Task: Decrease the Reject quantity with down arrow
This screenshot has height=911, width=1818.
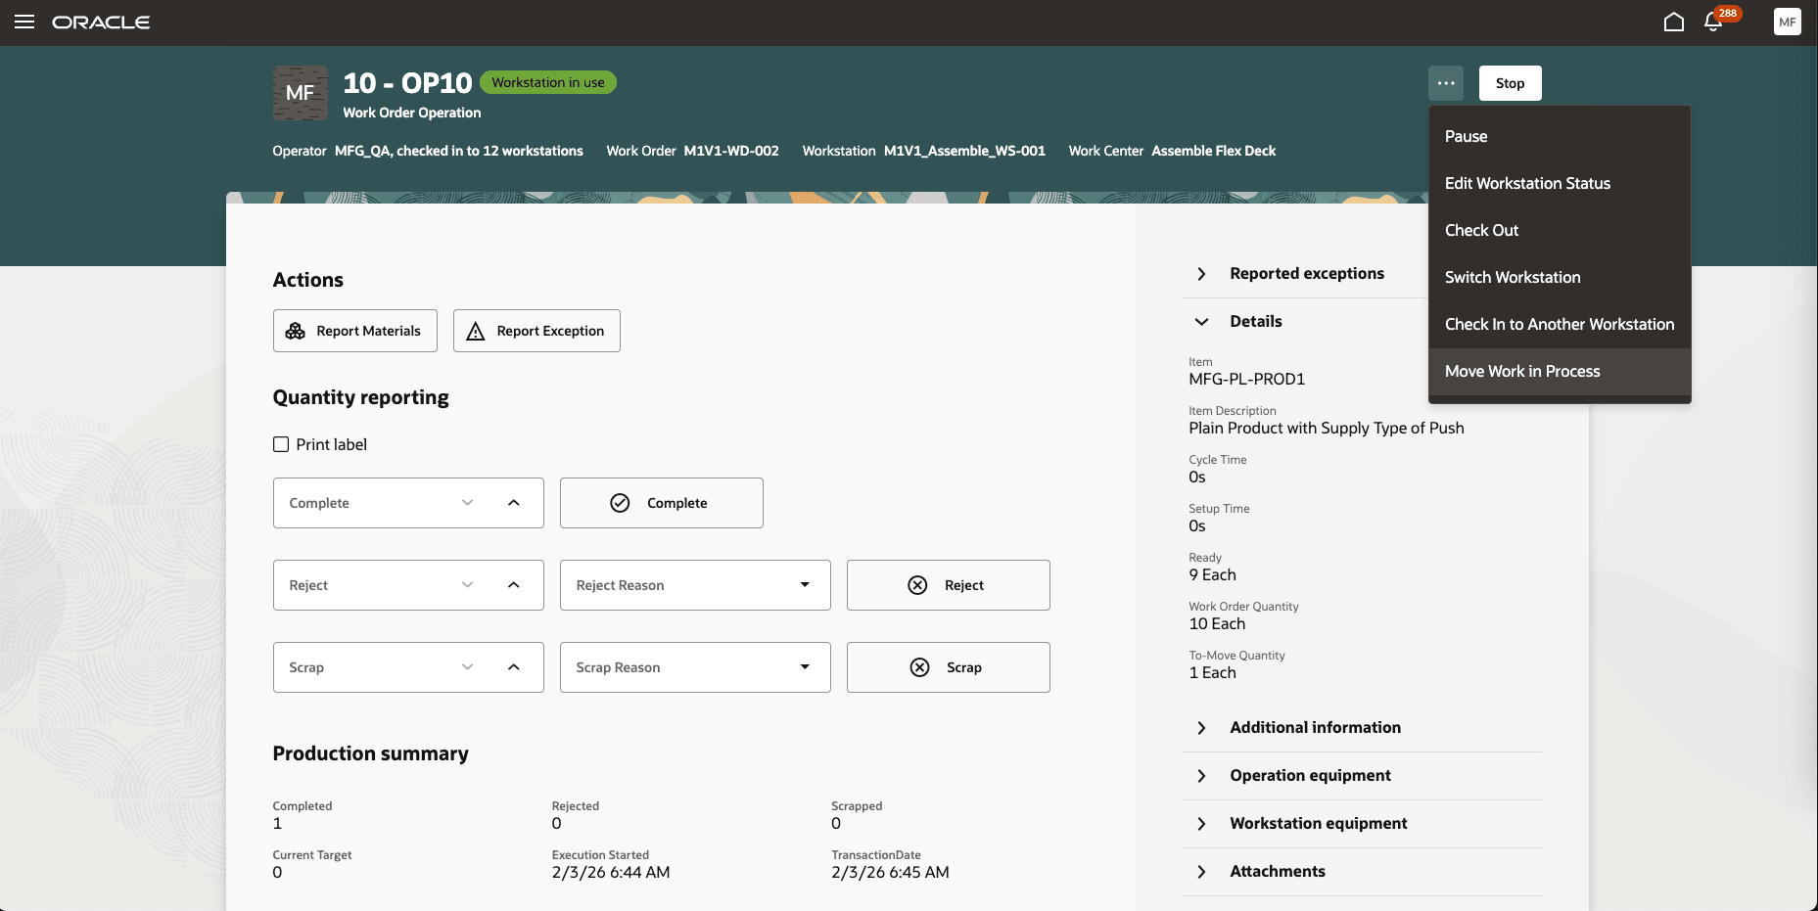Action: (467, 585)
